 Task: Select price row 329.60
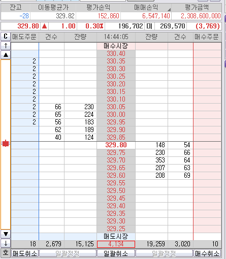[116, 176]
